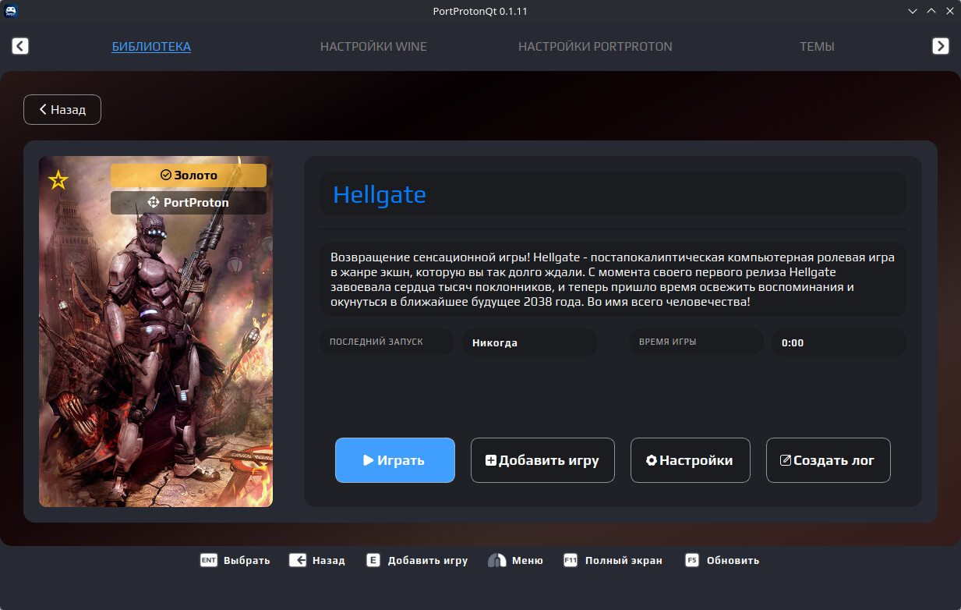Image resolution: width=961 pixels, height=610 pixels.
Task: Switch to the Настройки Wine tab
Action: [x=373, y=46]
